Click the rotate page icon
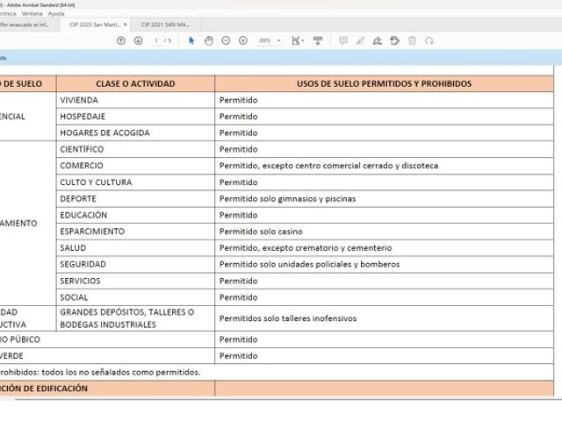The height and width of the screenshot is (421, 562). [429, 41]
